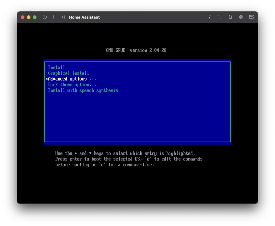Viewport: 275px width, 226px height.
Task: Click the resize display arrows icon
Action: tap(219, 17)
